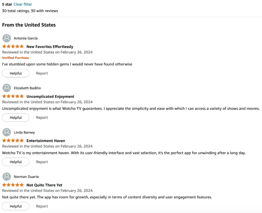Report the Uncomplicated Enjoyment review

(x=42, y=118)
